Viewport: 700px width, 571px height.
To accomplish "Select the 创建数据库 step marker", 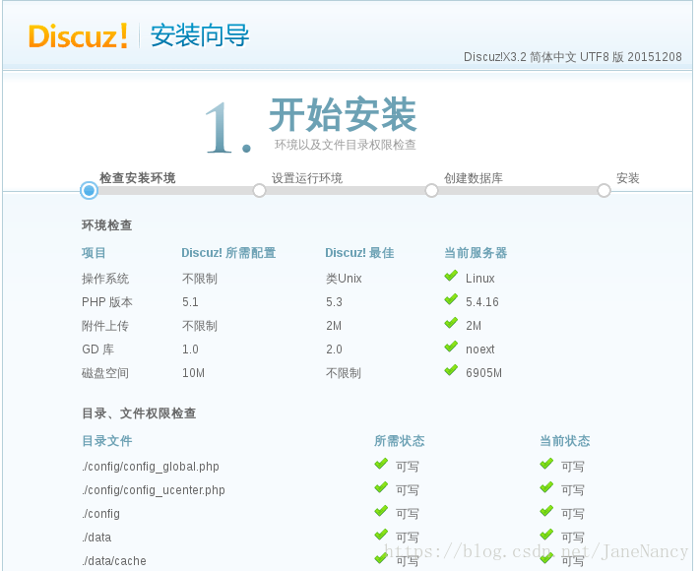I will click(431, 191).
